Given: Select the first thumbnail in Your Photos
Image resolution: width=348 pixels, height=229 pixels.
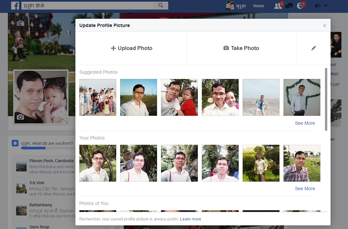Looking at the screenshot, I should tap(98, 163).
